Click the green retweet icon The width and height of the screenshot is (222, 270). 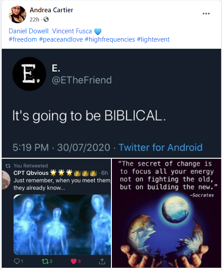[45, 261]
